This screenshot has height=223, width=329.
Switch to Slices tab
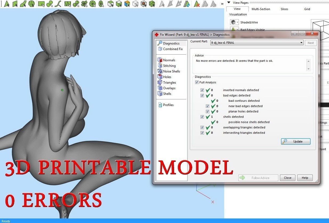coord(284,9)
